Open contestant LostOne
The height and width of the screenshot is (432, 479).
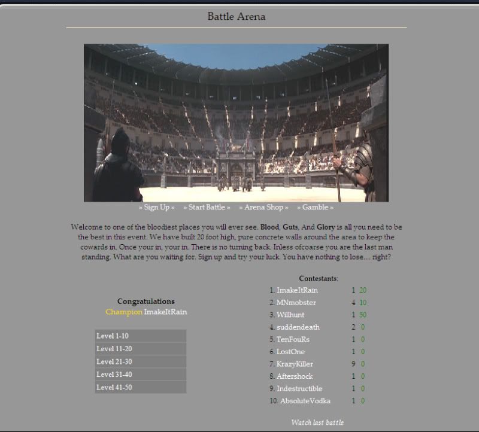pyautogui.click(x=290, y=352)
